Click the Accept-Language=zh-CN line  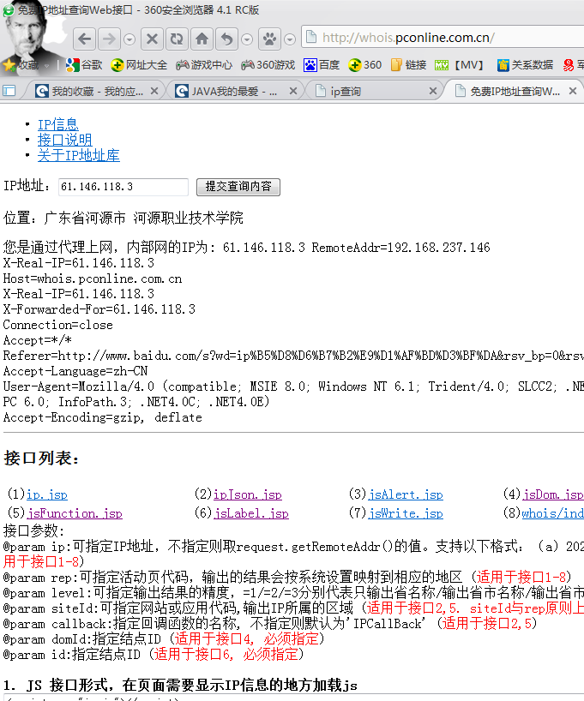point(75,371)
